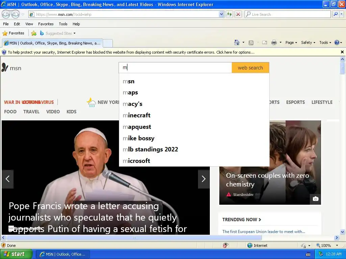
Task: Open the File menu
Action: 6,24
